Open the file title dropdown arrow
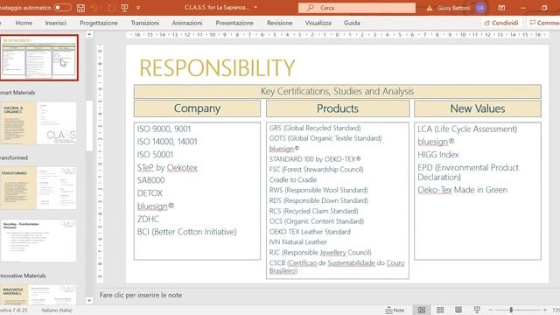Viewport: 560px width, 315px height. point(255,8)
